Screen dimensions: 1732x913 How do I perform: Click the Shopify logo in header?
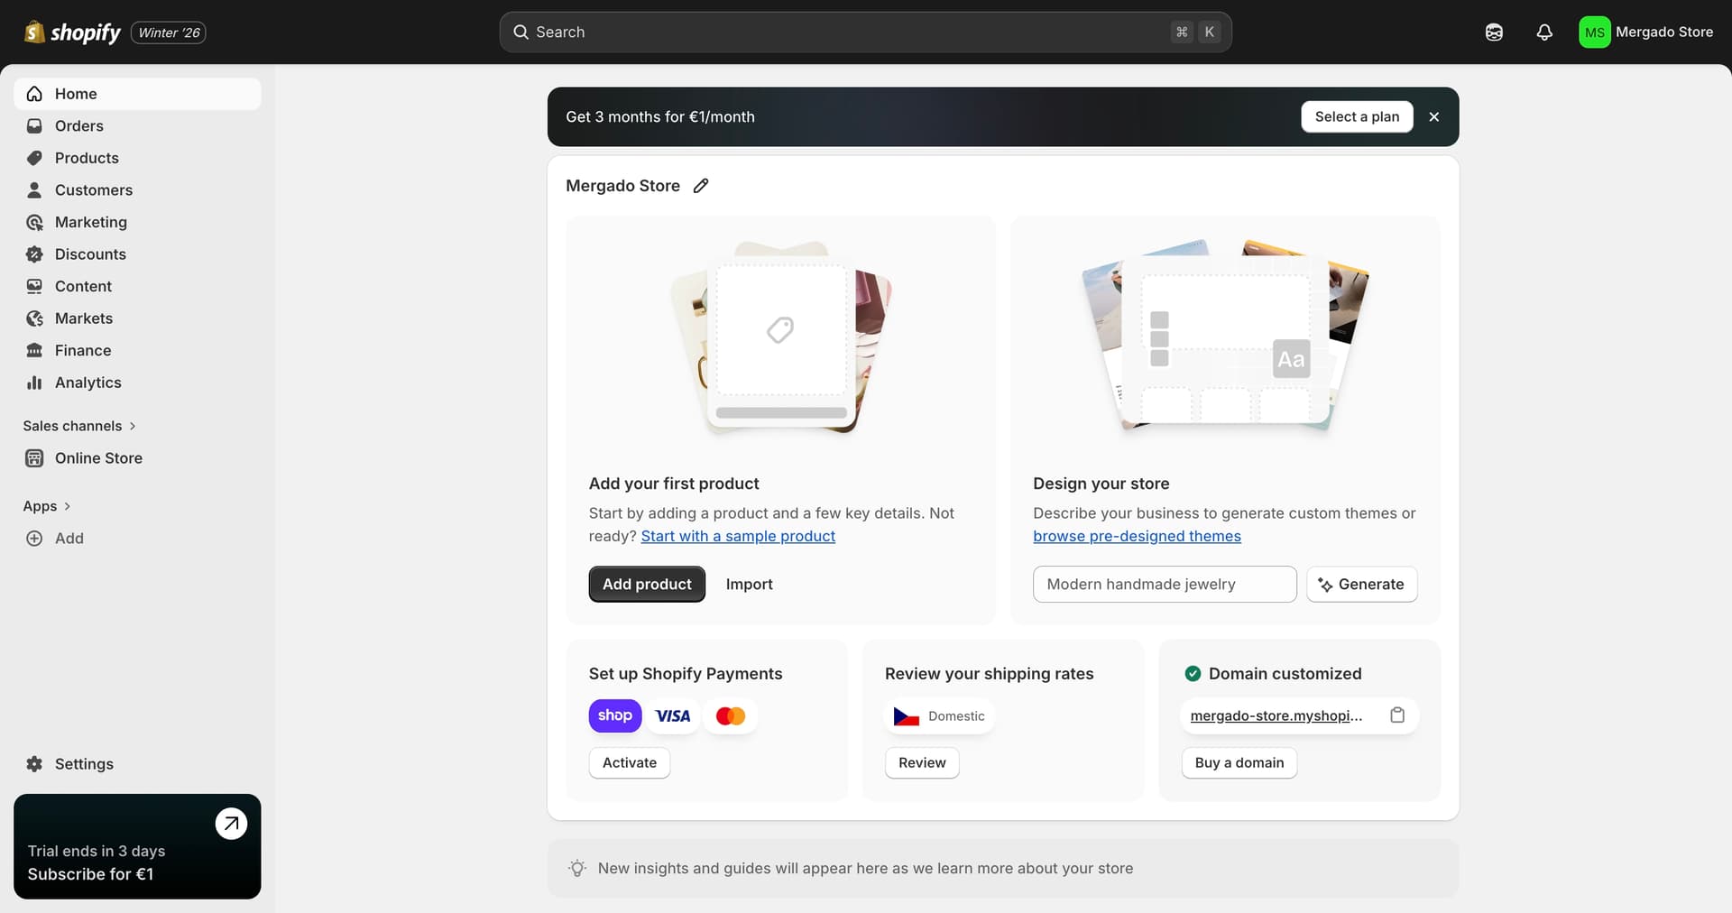(x=73, y=32)
